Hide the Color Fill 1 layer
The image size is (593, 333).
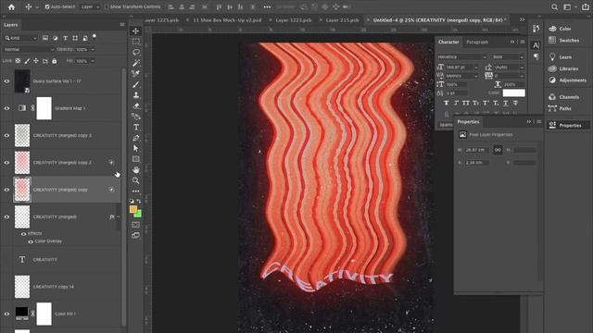click(x=6, y=314)
